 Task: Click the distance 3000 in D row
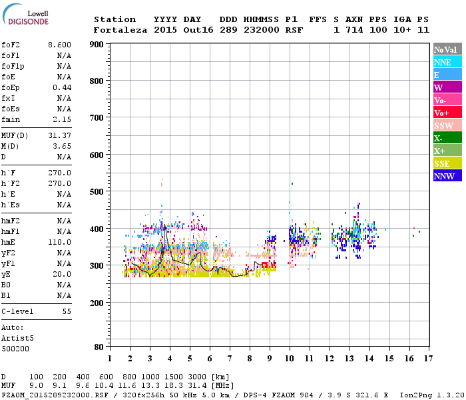coord(197,377)
